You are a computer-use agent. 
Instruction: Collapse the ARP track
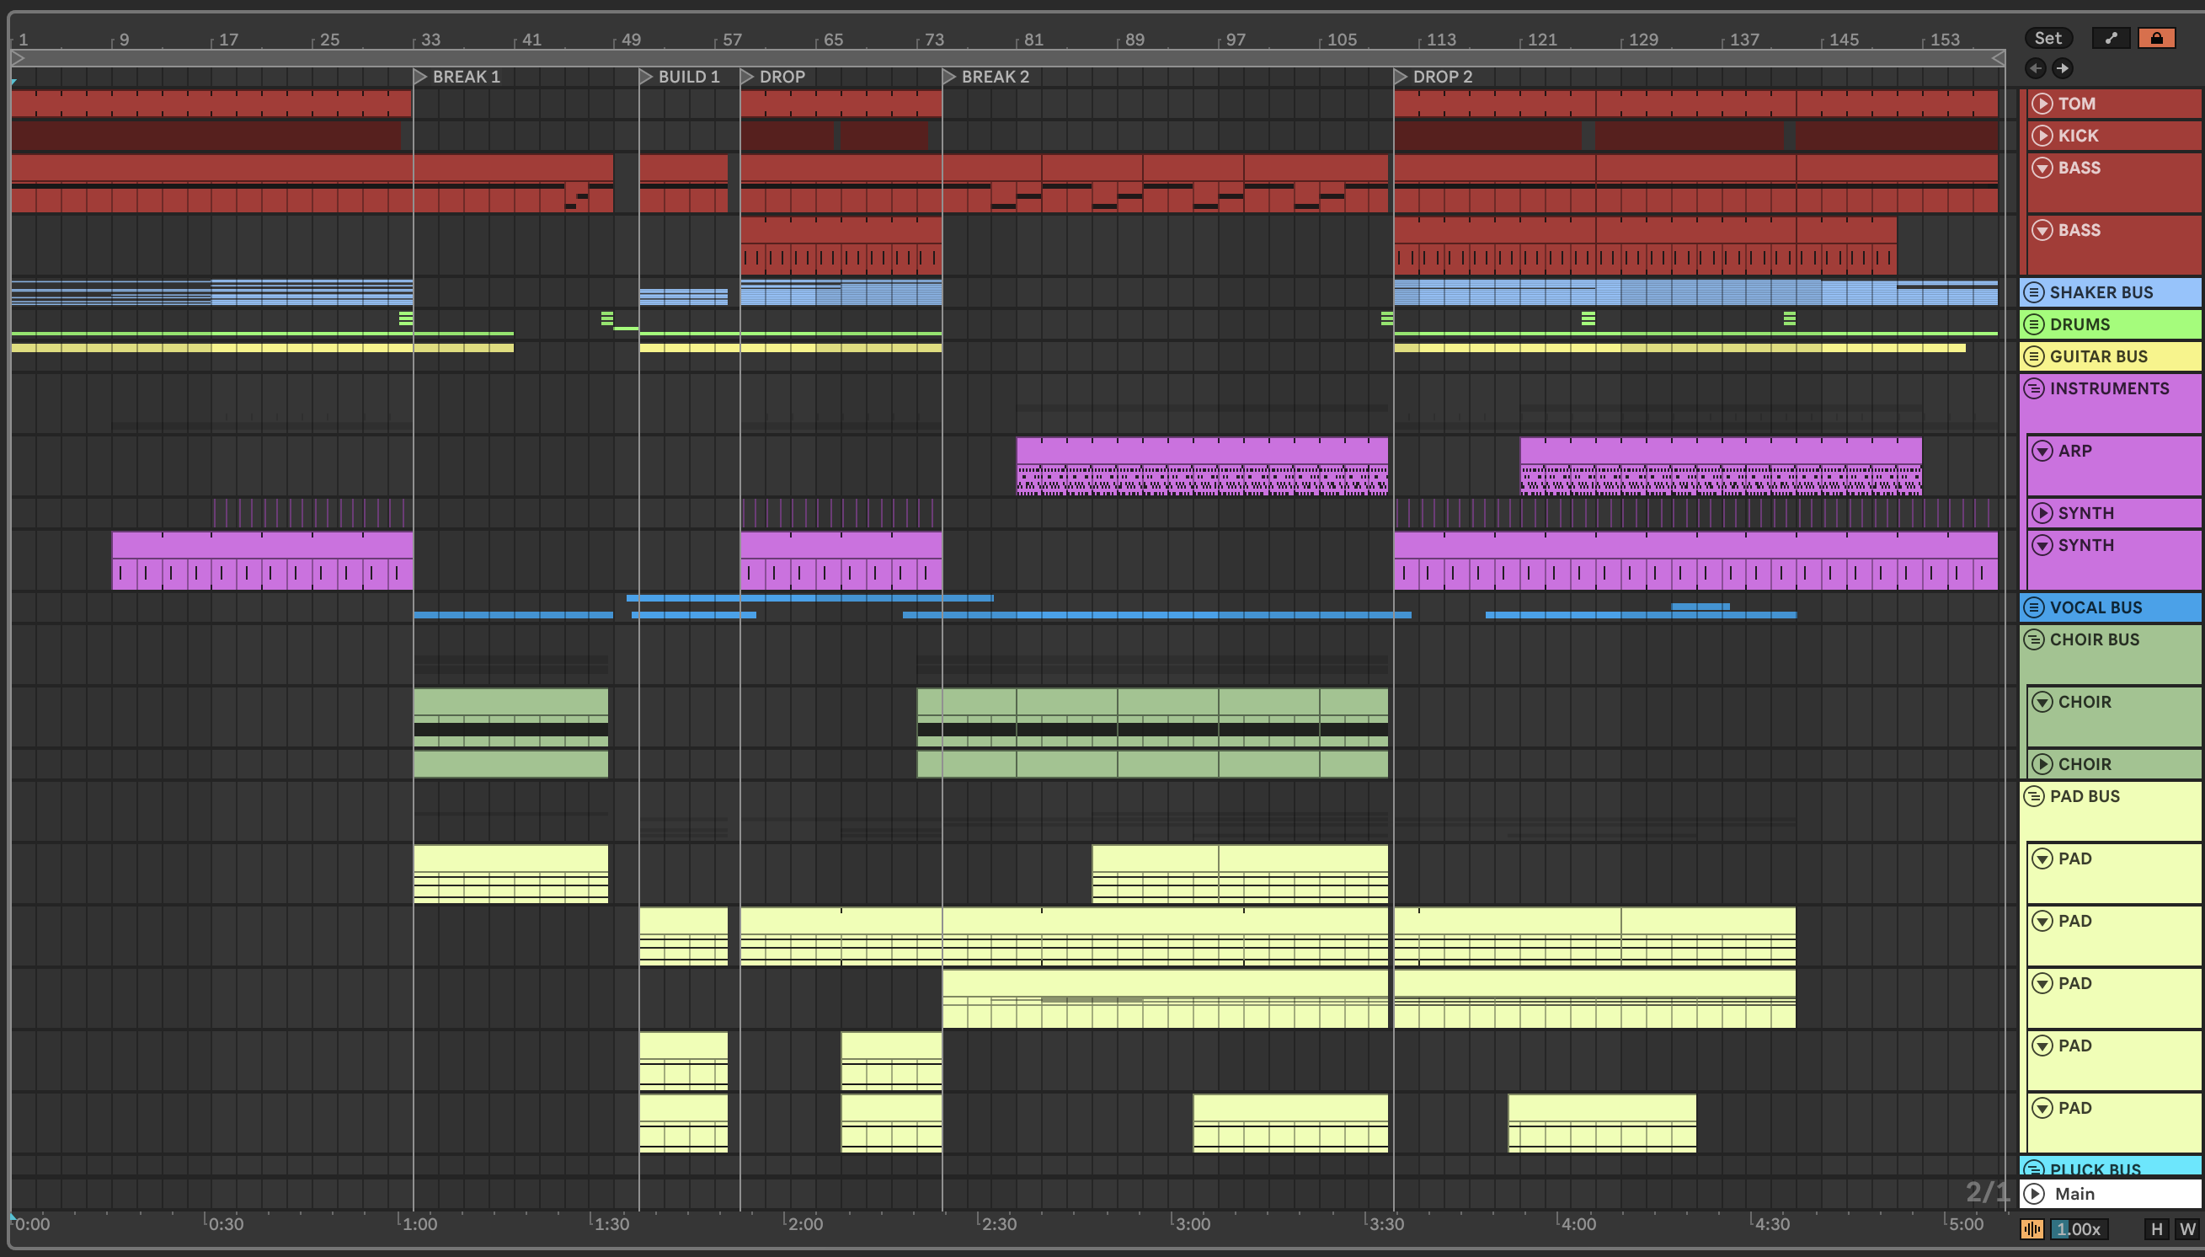(x=2042, y=451)
